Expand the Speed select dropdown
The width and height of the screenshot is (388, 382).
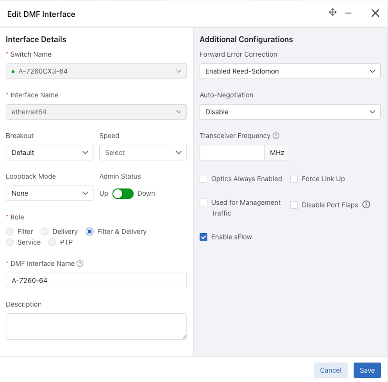[x=143, y=153]
